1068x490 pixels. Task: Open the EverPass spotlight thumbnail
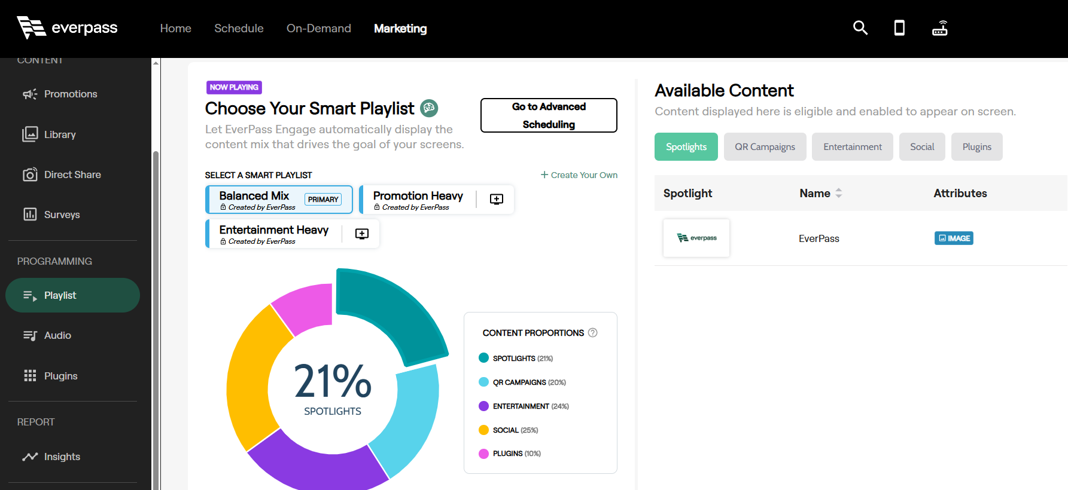click(696, 238)
